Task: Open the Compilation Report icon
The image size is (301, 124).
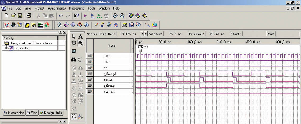Action: point(115,16)
